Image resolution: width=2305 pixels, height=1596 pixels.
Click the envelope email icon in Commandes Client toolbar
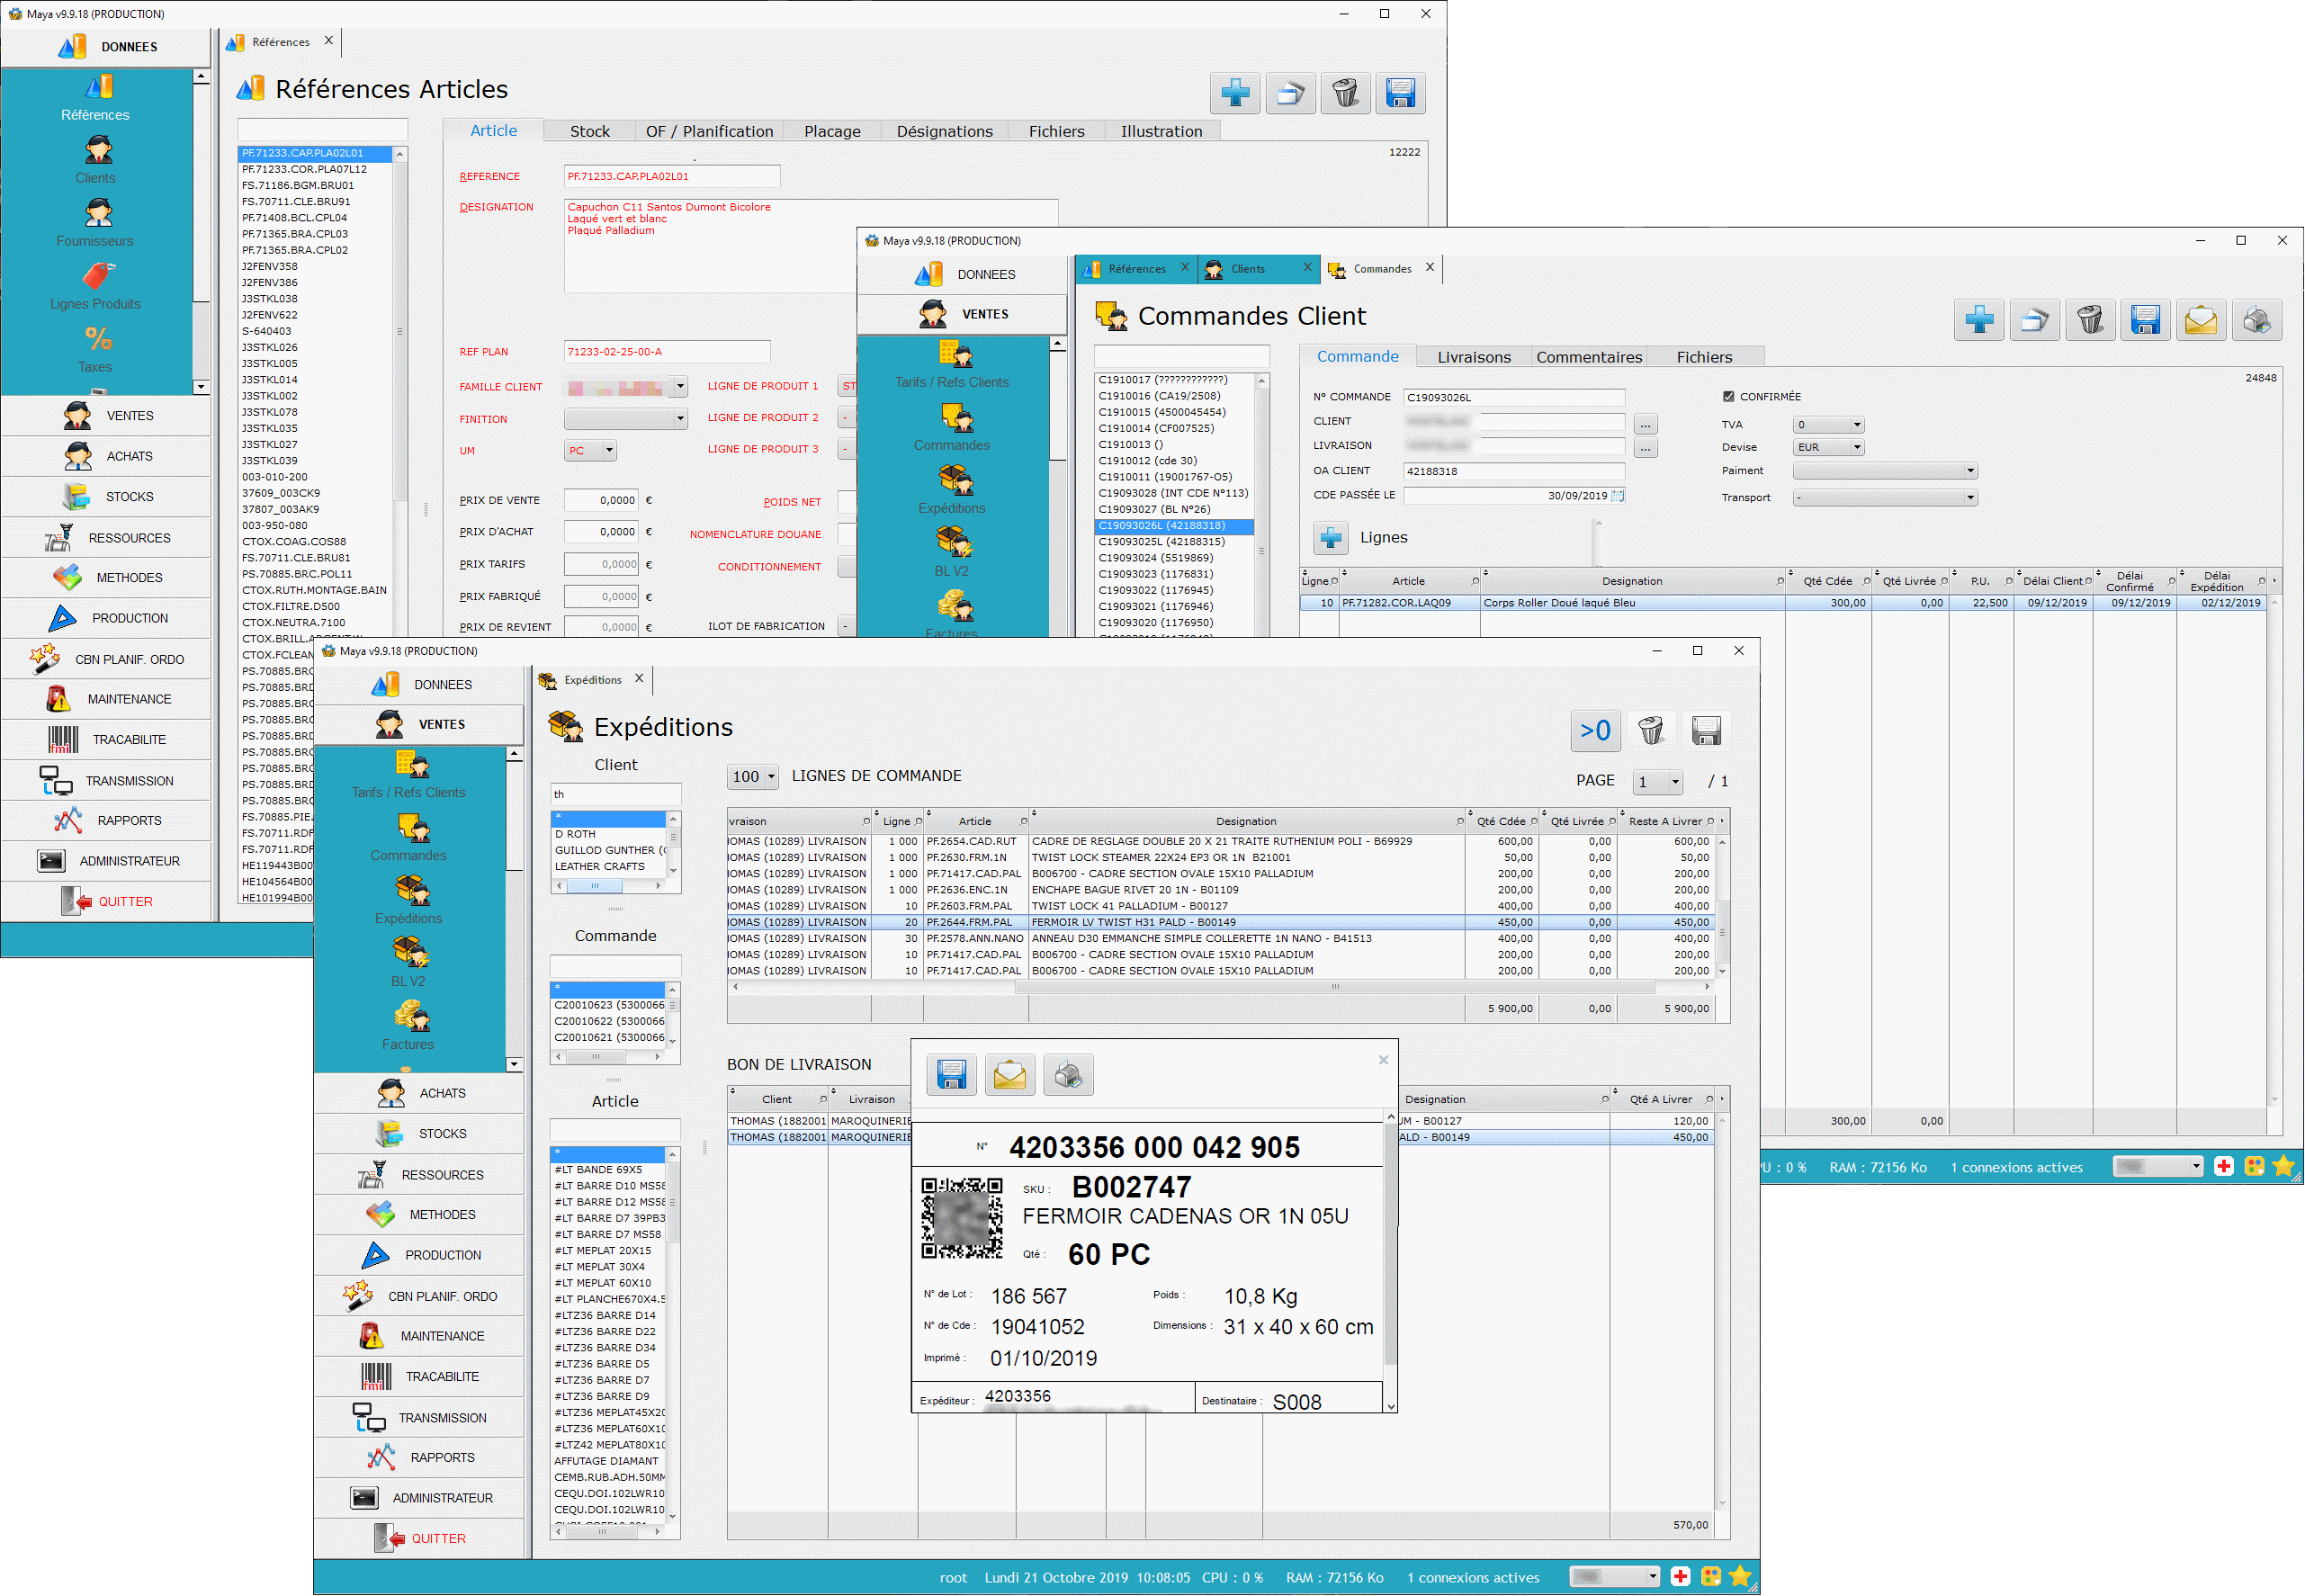click(x=2201, y=320)
